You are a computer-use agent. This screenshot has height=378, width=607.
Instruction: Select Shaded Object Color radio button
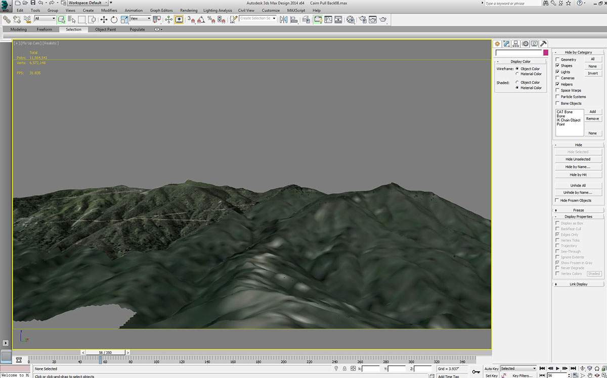[517, 82]
